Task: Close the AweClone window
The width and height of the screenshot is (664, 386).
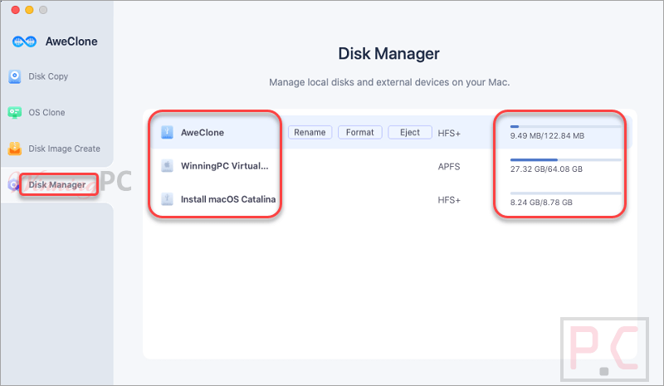Action: pyautogui.click(x=15, y=10)
